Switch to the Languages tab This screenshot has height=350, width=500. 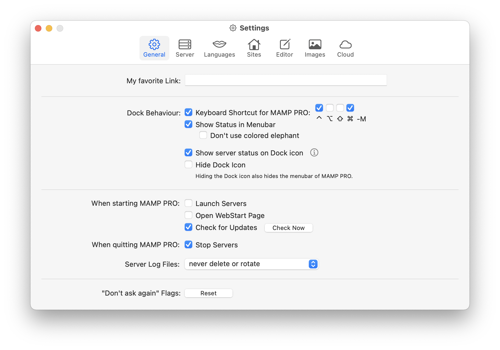pyautogui.click(x=219, y=48)
